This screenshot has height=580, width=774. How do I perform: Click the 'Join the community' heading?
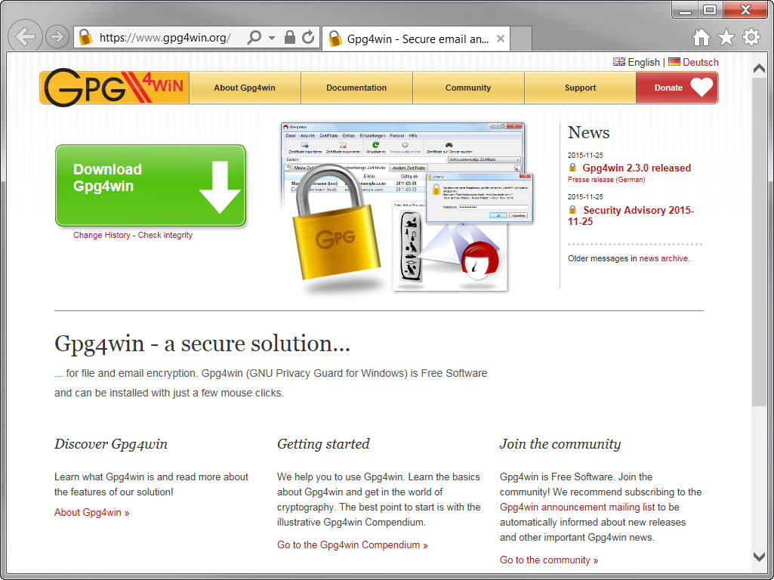pyautogui.click(x=560, y=444)
